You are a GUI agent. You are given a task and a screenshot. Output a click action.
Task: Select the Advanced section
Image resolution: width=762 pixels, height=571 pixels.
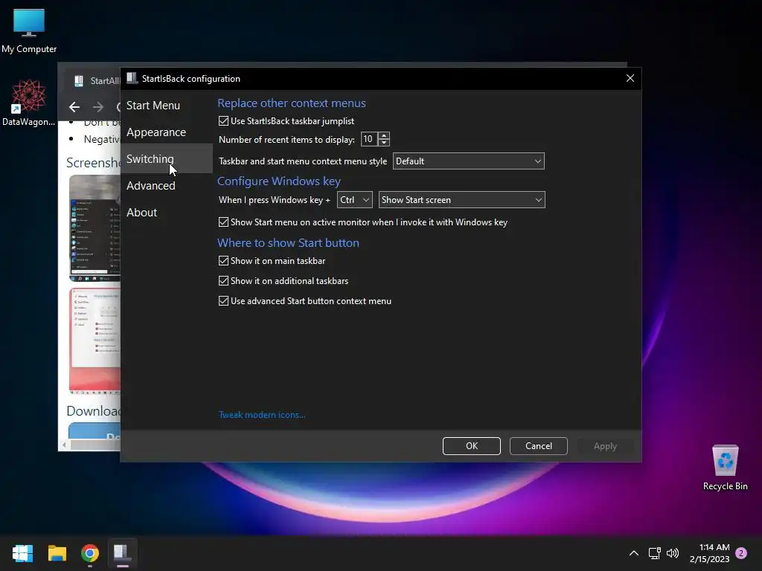[166, 185]
